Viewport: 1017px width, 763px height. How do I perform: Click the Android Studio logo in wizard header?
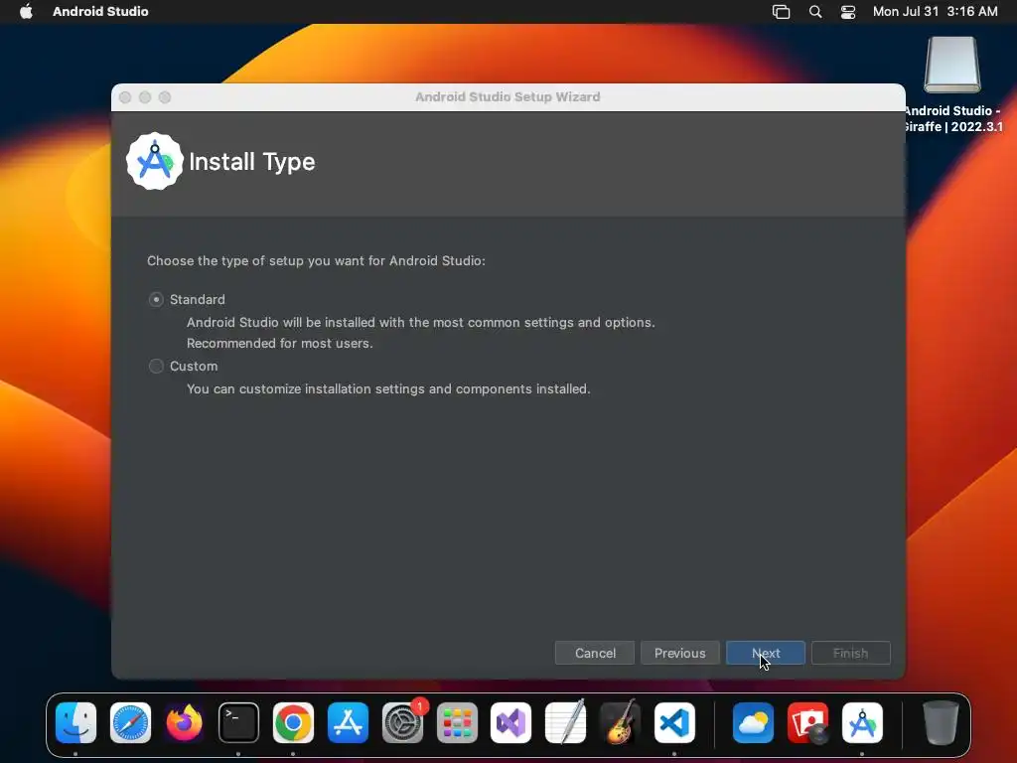coord(154,162)
